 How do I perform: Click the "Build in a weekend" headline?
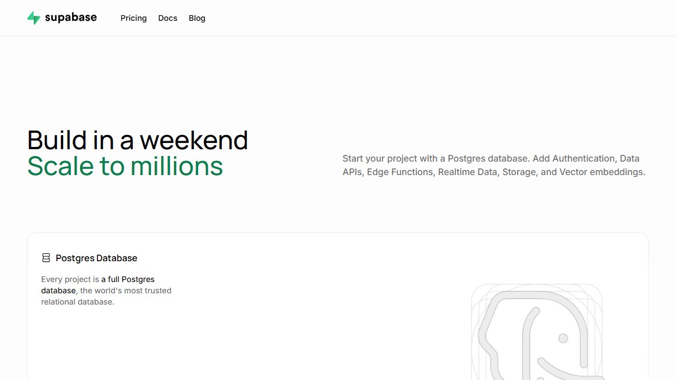tap(137, 140)
